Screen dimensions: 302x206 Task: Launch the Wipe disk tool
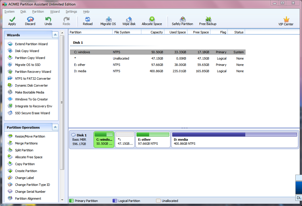(x=129, y=21)
